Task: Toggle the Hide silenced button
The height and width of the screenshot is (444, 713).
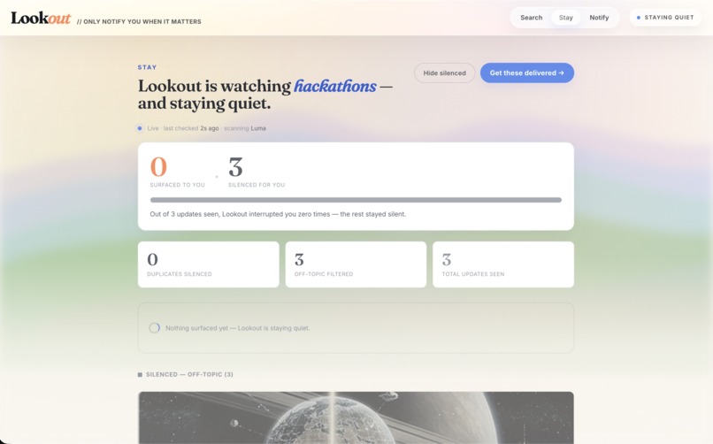Action: coord(444,73)
